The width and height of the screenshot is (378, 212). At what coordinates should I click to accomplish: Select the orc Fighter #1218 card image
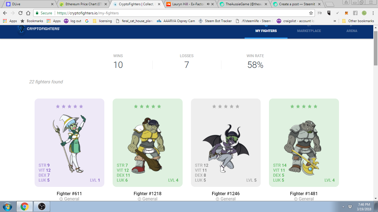coord(147,142)
